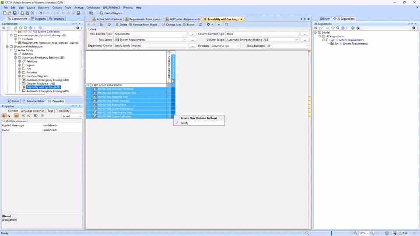Viewport: 420px width, 236px height.
Task: Click the Dependency Criteria field
Action: [150, 46]
